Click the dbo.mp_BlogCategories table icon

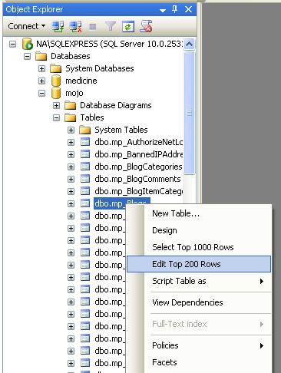pyautogui.click(x=85, y=167)
